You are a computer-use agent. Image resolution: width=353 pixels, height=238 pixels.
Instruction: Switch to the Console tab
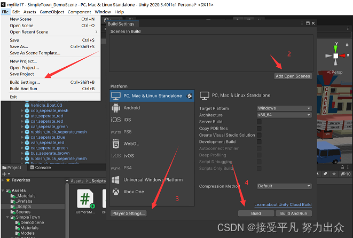[41, 168]
